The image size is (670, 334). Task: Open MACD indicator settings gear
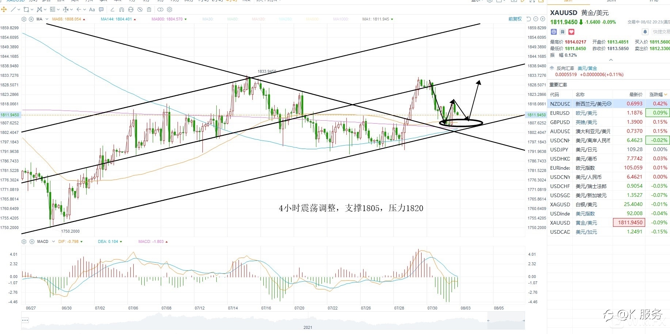point(24,241)
